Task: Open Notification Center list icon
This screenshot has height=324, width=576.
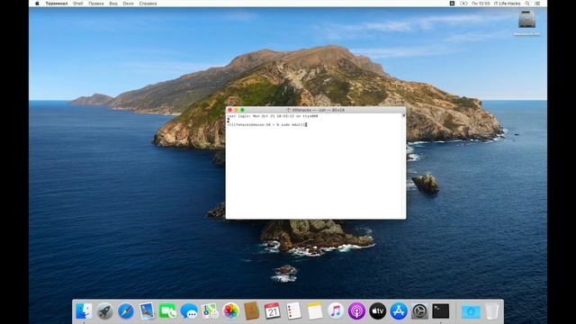Action: [x=537, y=4]
